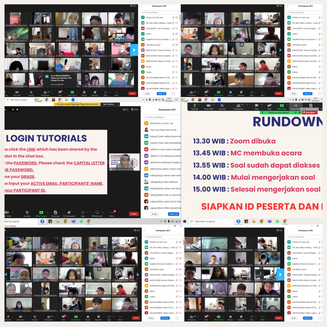Expand arrow beside Unmute in Rundown toolbar
The image size is (327, 327).
pos(199,105)
